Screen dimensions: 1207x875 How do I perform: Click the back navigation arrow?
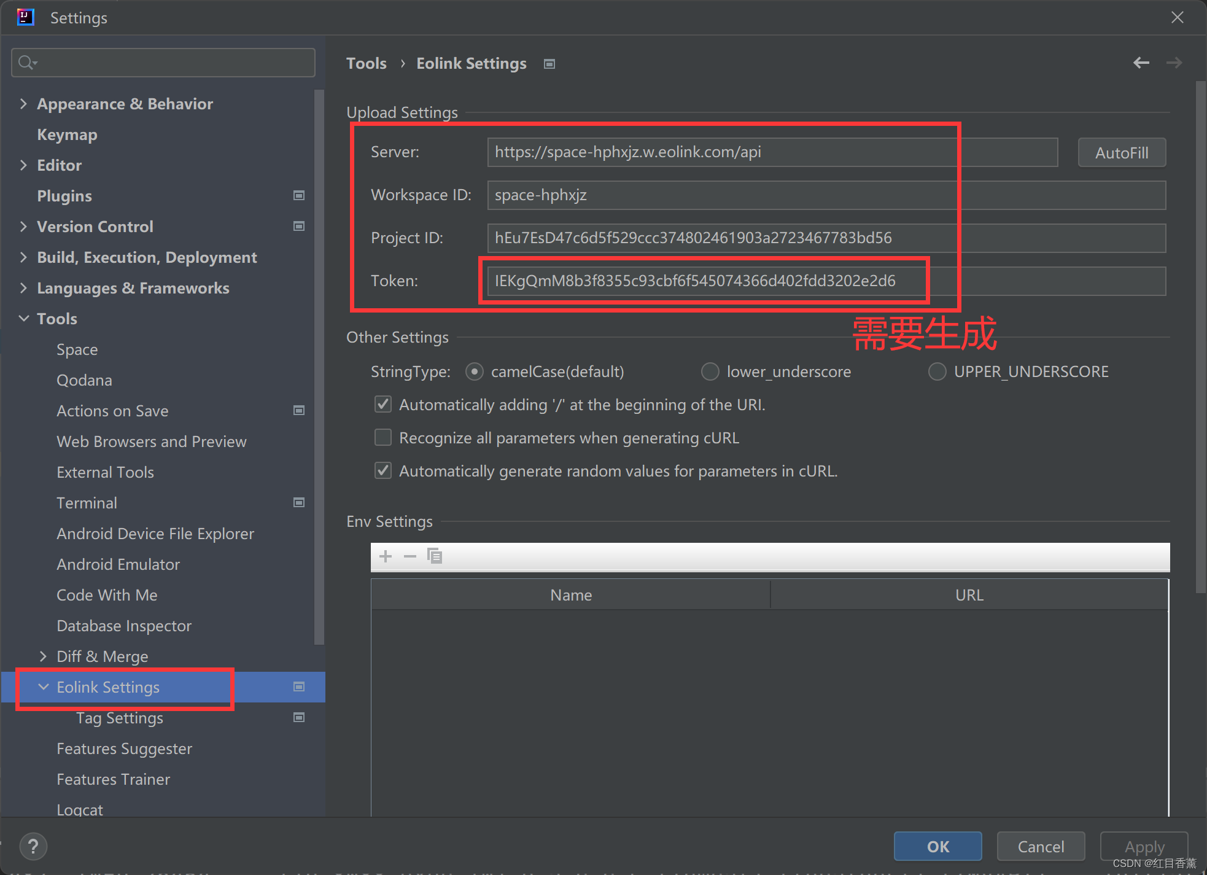tap(1141, 63)
